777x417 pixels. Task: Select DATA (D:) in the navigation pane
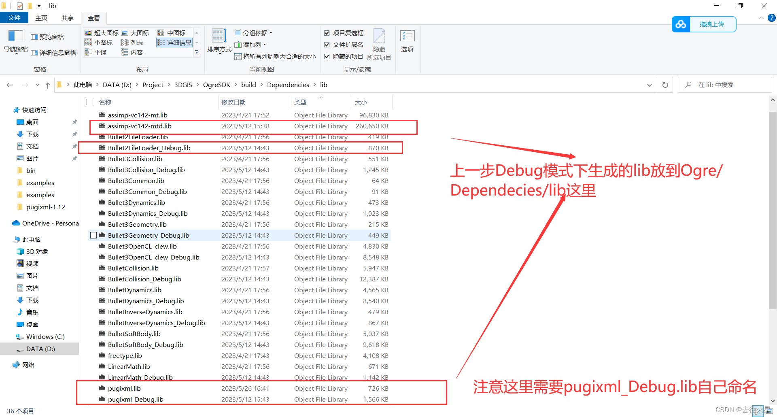pos(40,349)
